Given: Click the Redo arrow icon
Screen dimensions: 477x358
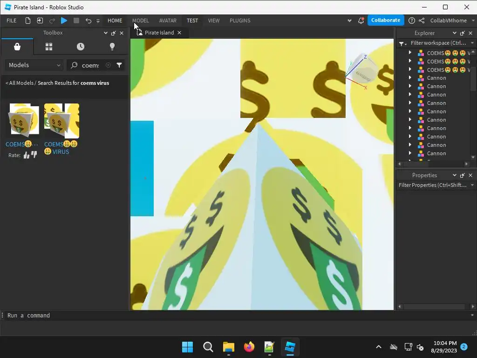Looking at the screenshot, I should [52, 21].
